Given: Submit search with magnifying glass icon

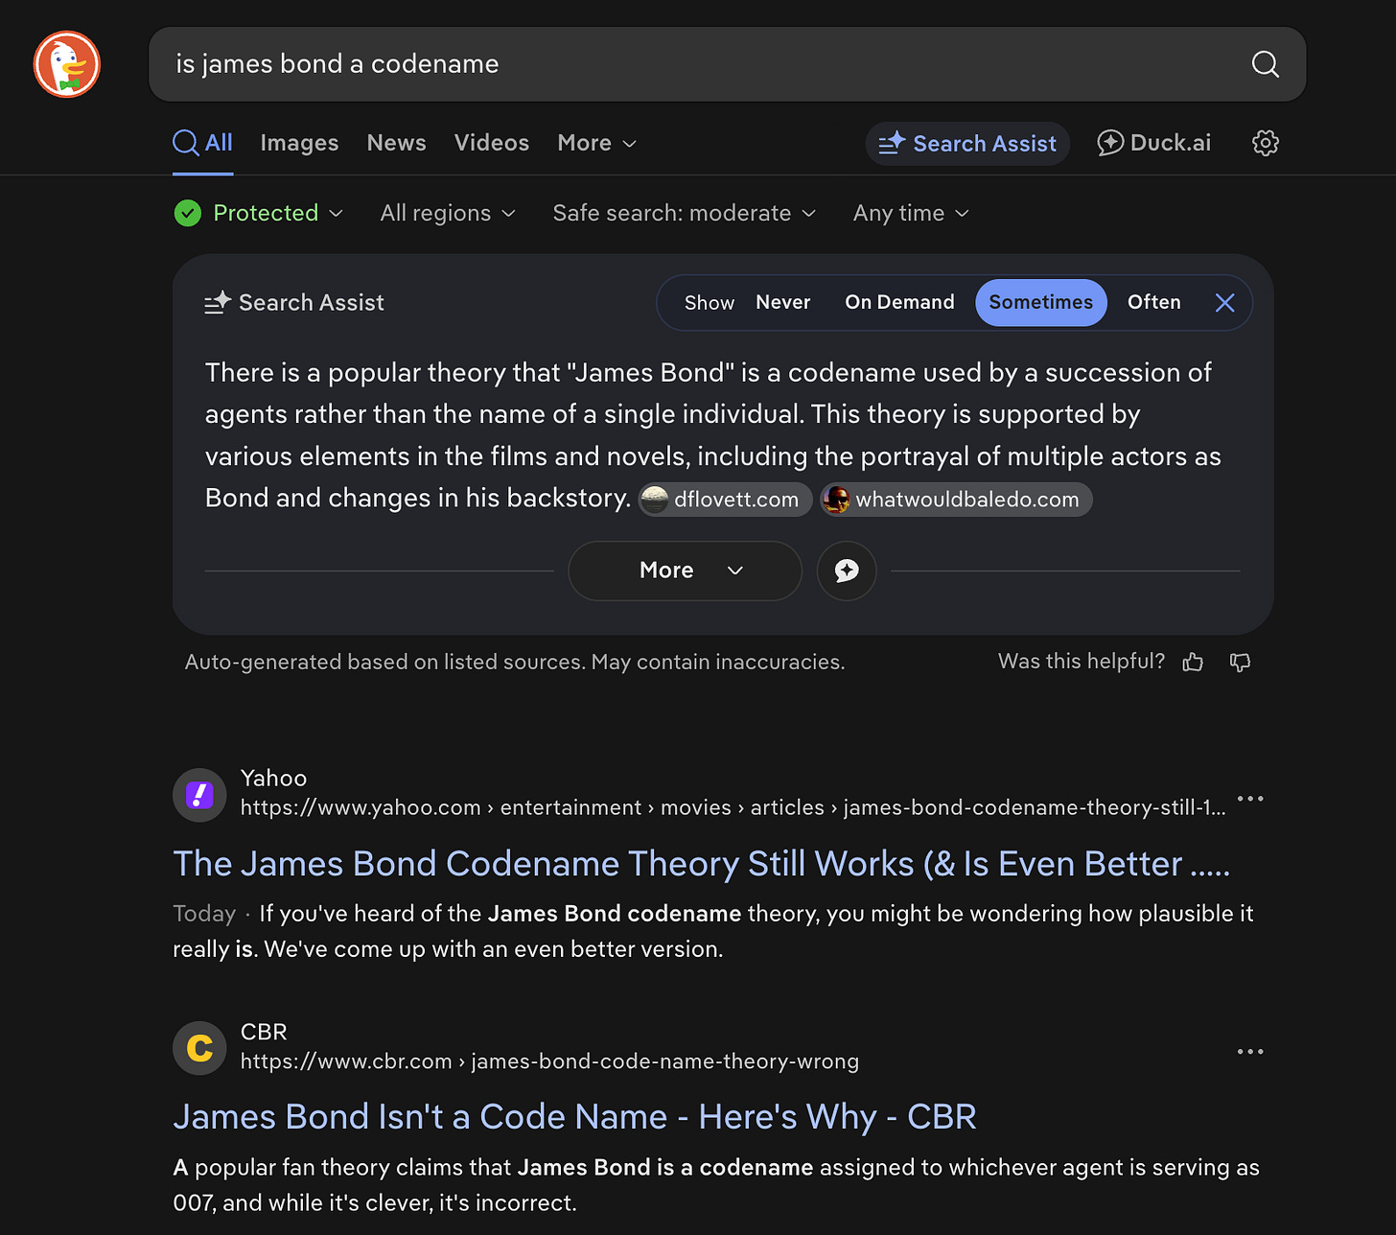Looking at the screenshot, I should [x=1265, y=64].
